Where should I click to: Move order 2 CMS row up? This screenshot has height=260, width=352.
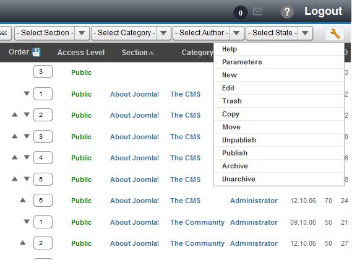pyautogui.click(x=15, y=115)
